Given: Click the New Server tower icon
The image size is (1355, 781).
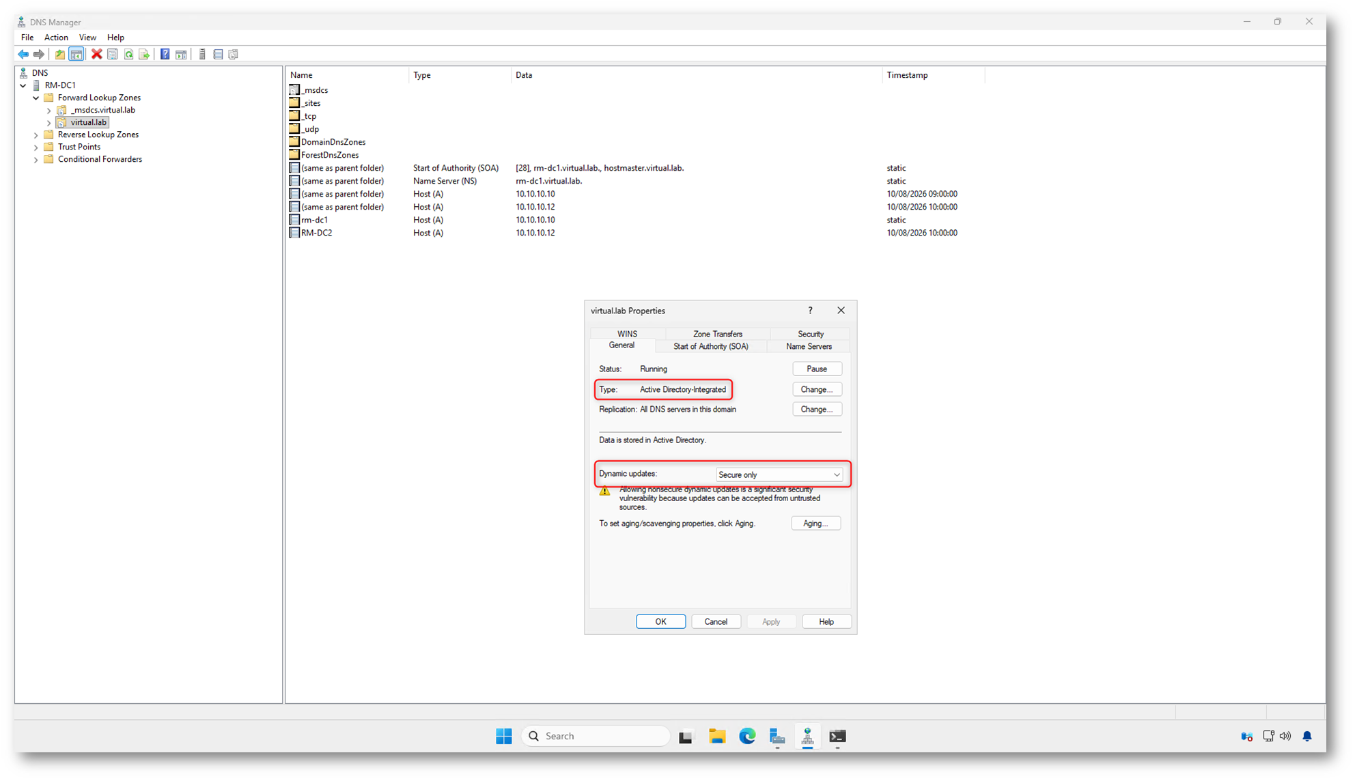Looking at the screenshot, I should click(202, 55).
